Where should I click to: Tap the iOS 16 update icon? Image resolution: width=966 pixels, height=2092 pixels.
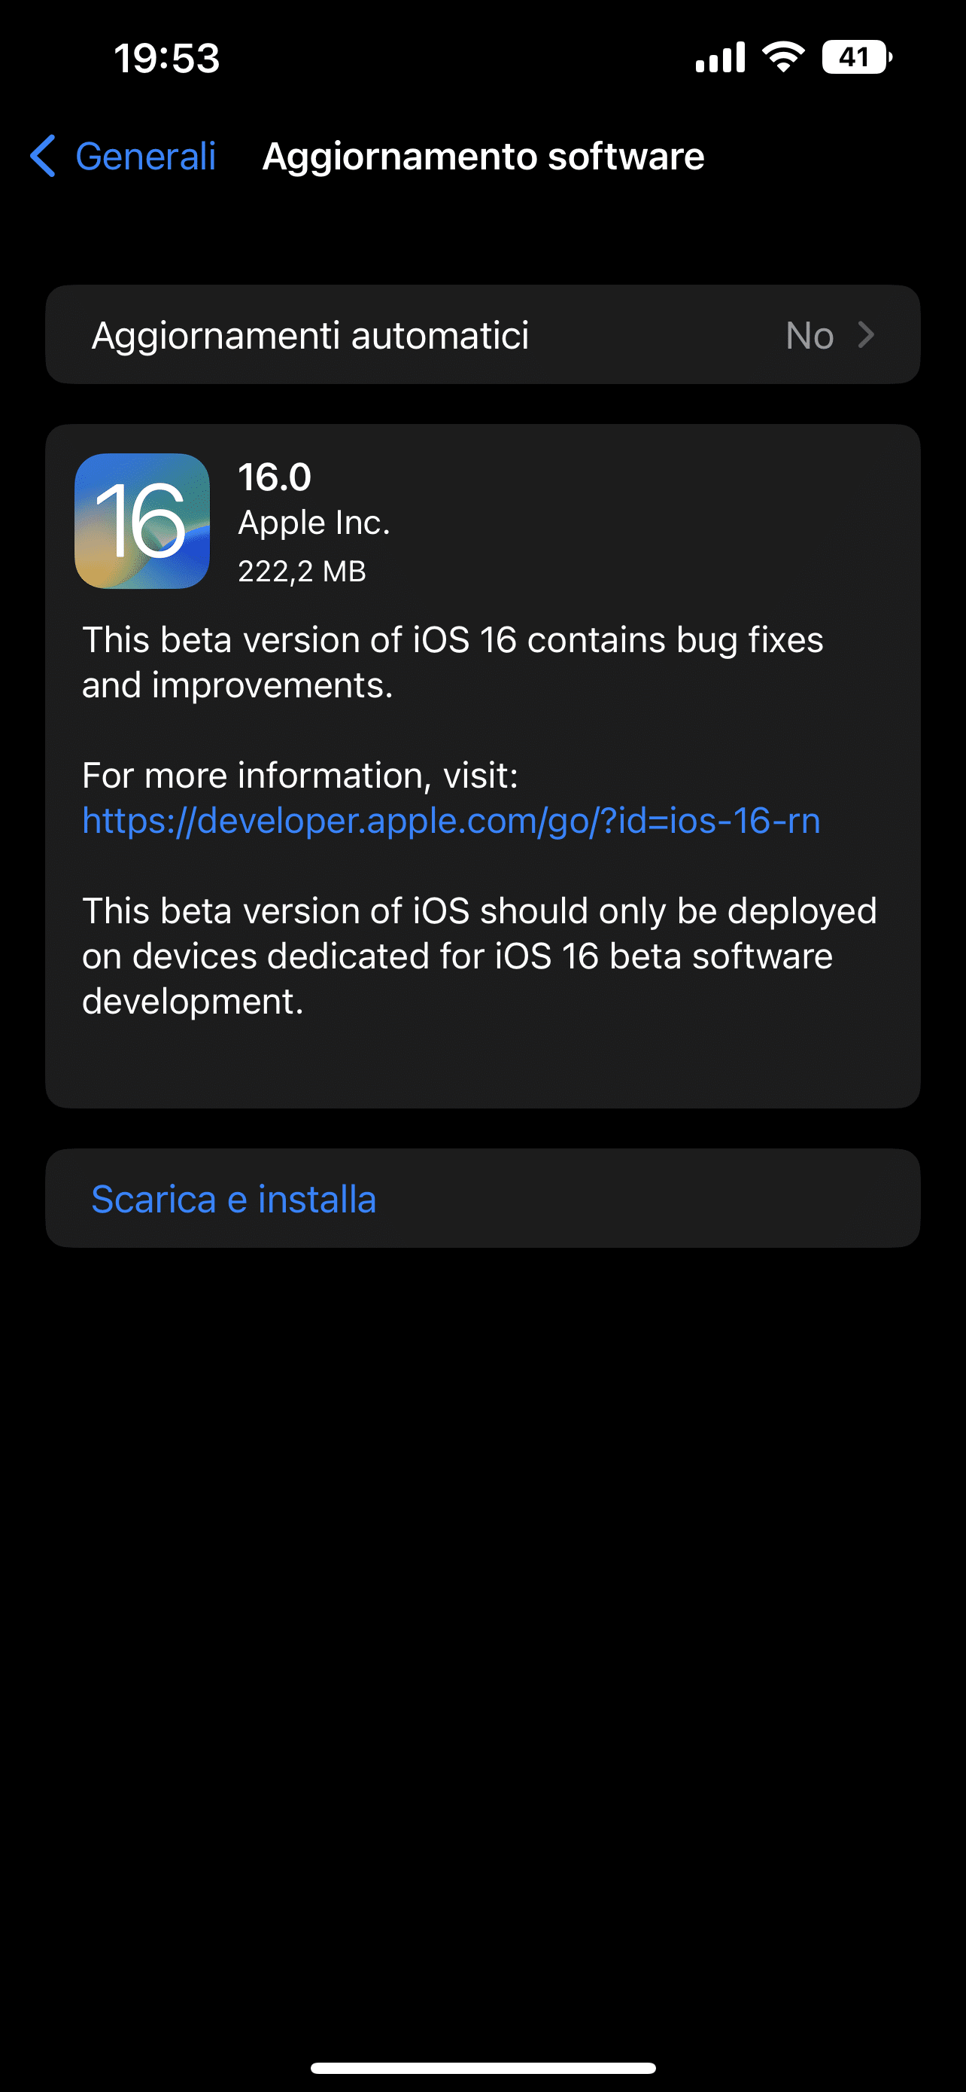[142, 520]
